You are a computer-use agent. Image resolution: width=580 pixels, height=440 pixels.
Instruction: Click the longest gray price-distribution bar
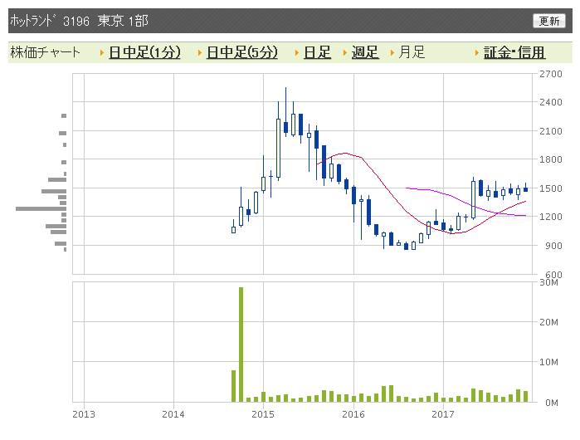click(41, 208)
